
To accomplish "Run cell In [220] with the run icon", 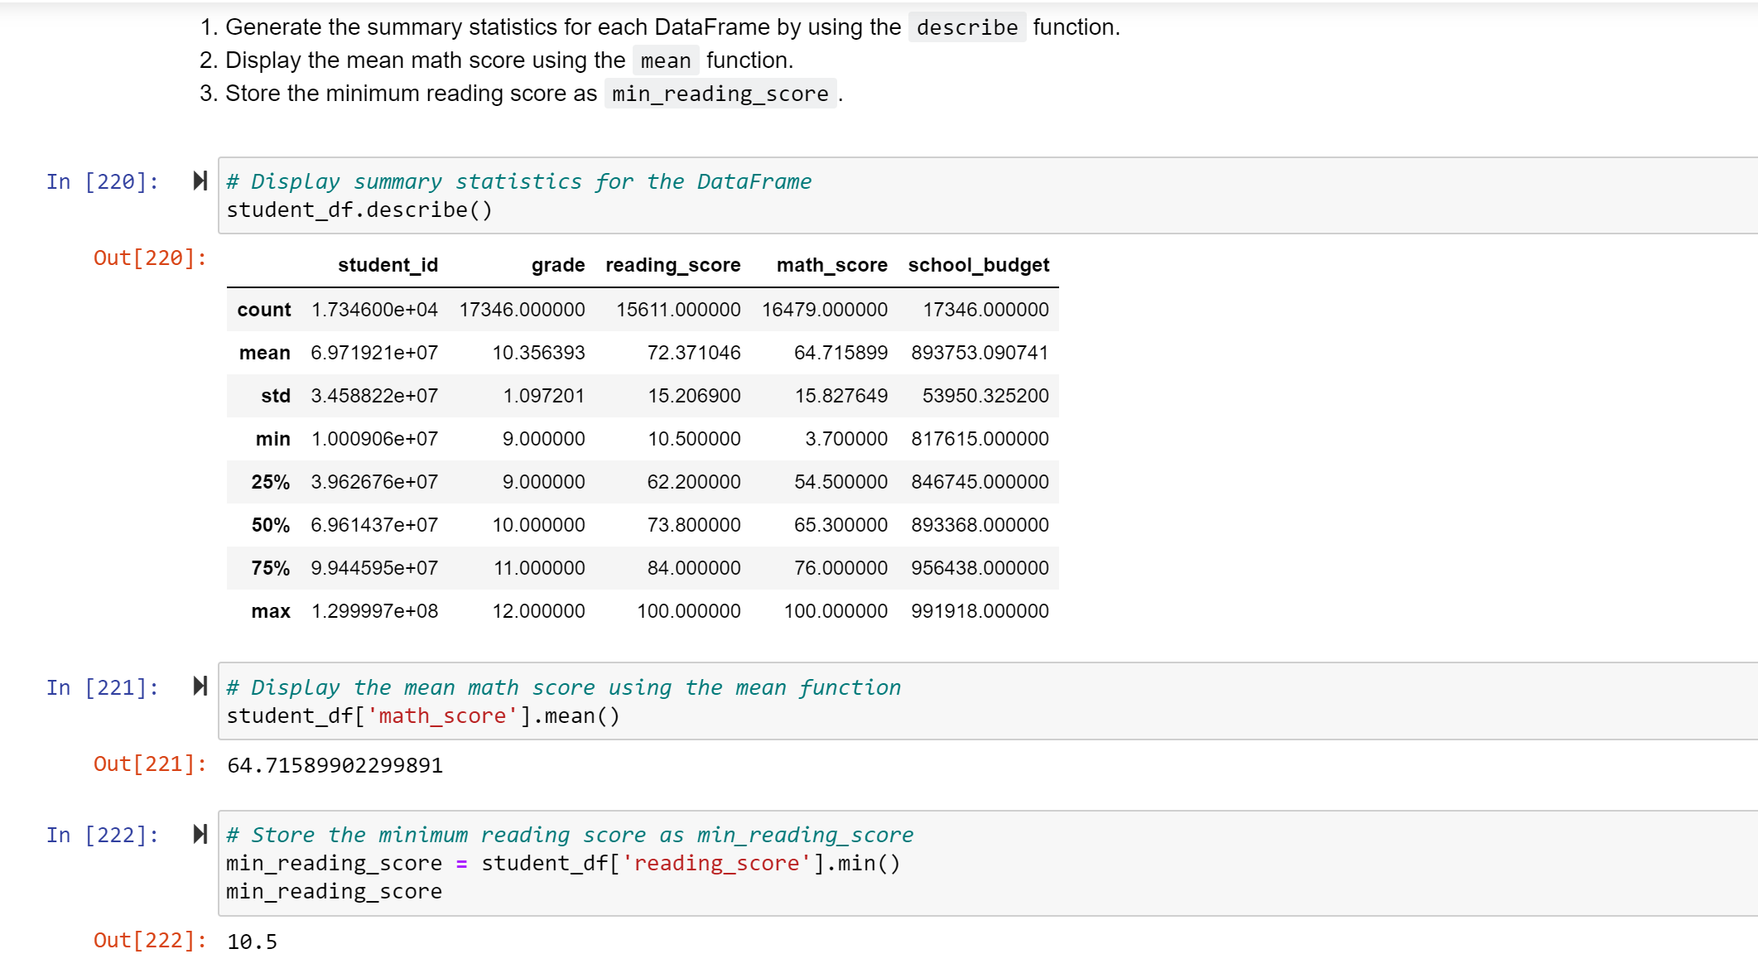I will (200, 181).
